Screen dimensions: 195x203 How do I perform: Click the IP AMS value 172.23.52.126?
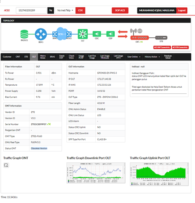click(x=104, y=85)
